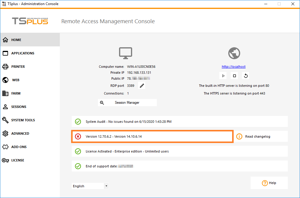
Task: Open the Session Manager
Action: 127,103
